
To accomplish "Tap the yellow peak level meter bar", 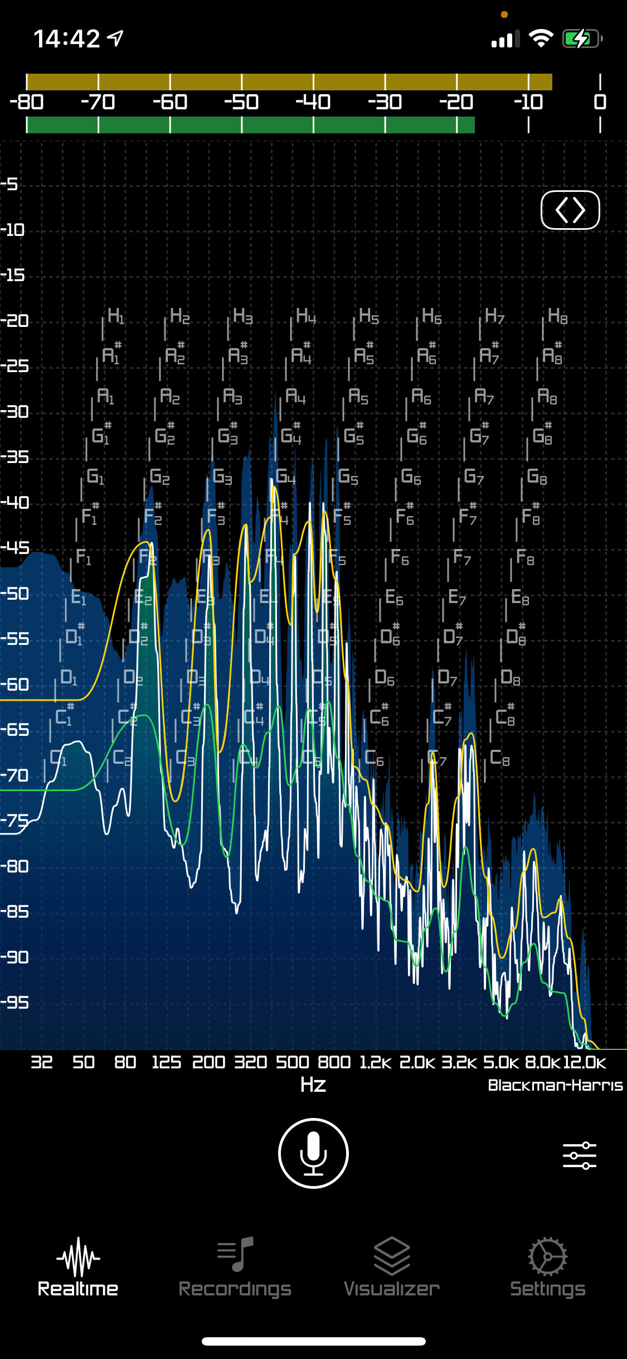I will (289, 82).
